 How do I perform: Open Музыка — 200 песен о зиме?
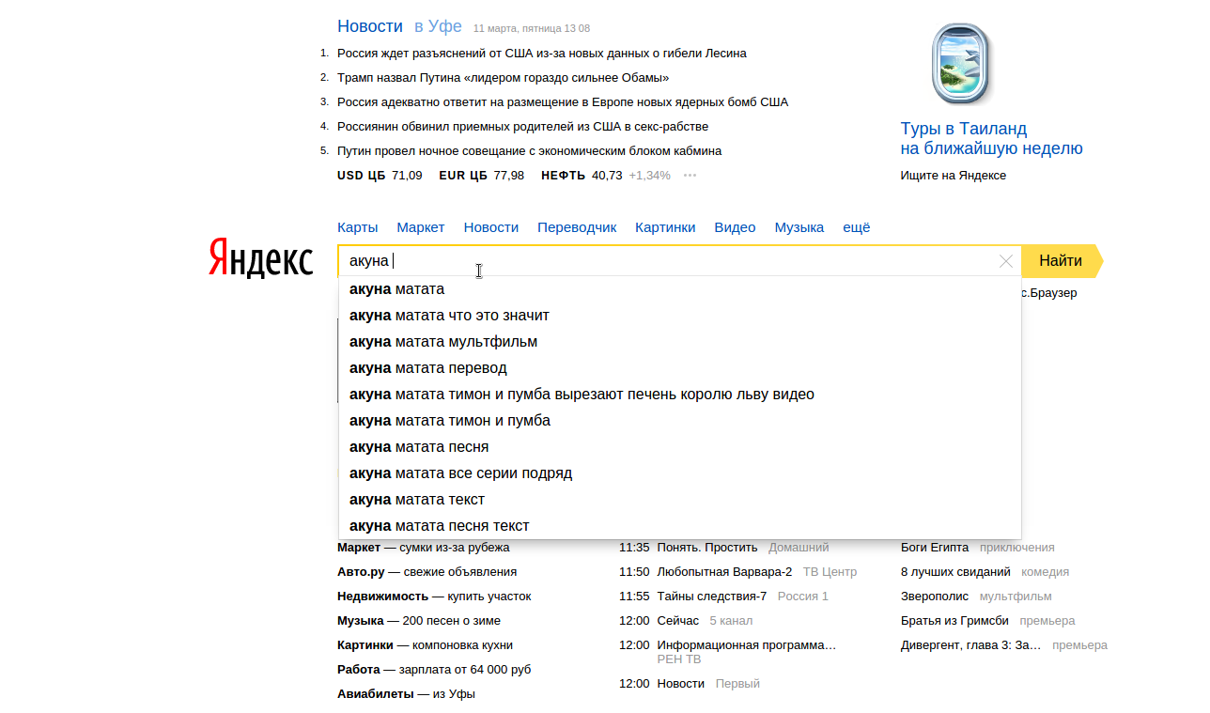pos(419,621)
